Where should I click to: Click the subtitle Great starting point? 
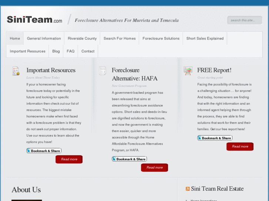click(x=210, y=77)
